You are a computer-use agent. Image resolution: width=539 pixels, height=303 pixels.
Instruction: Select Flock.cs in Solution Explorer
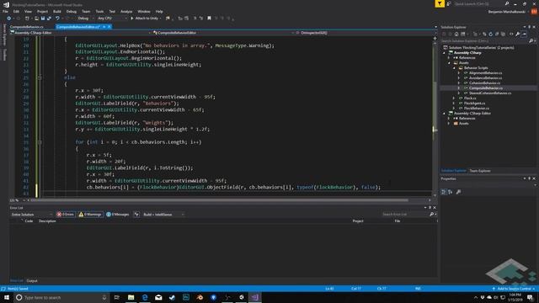pyautogui.click(x=470, y=98)
